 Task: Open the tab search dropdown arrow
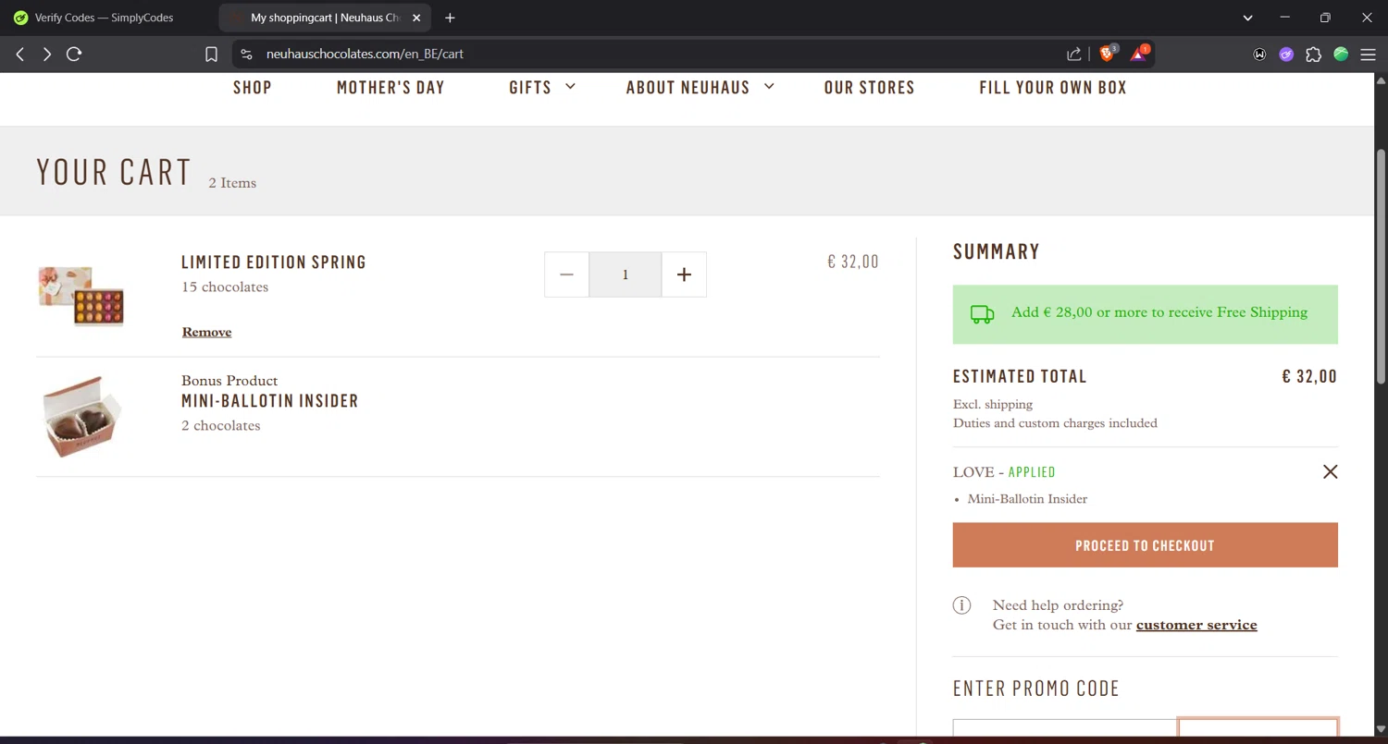point(1248,18)
